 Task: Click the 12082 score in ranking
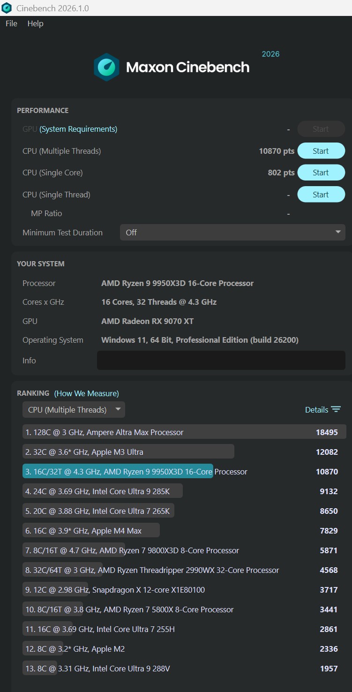[x=327, y=452]
